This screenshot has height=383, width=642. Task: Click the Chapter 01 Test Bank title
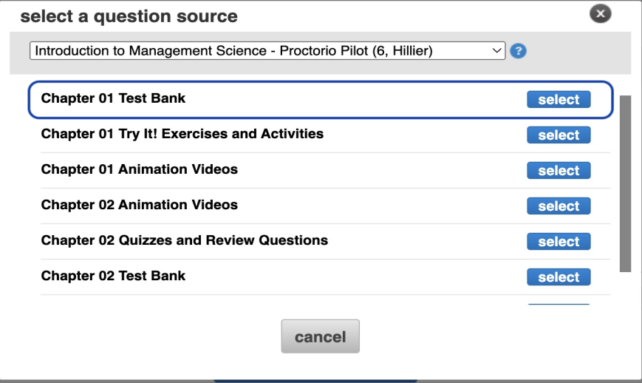[113, 98]
